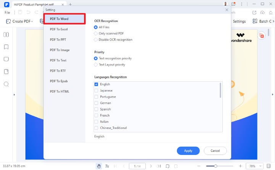Go to next page arrow

click(151, 166)
